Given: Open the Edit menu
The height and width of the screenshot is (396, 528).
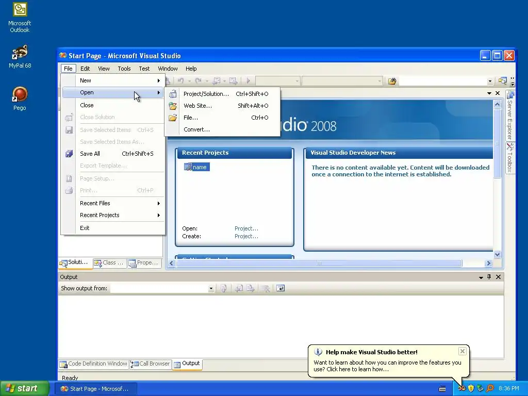Looking at the screenshot, I should point(85,69).
